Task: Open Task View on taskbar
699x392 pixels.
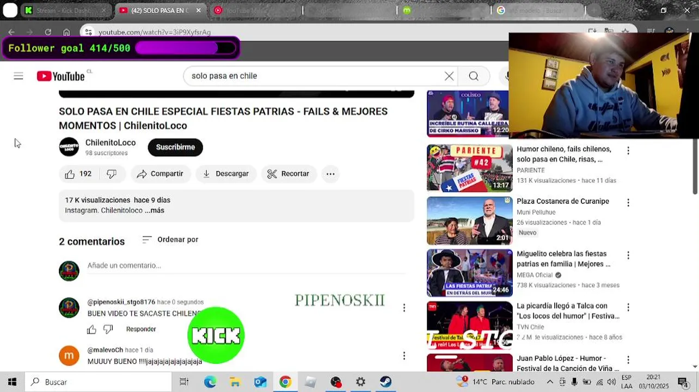Action: coord(184,382)
